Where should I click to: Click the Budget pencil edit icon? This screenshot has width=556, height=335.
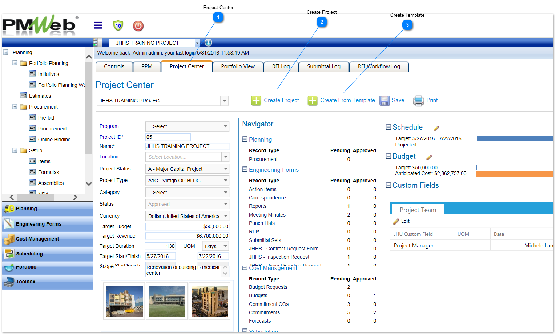429,157
